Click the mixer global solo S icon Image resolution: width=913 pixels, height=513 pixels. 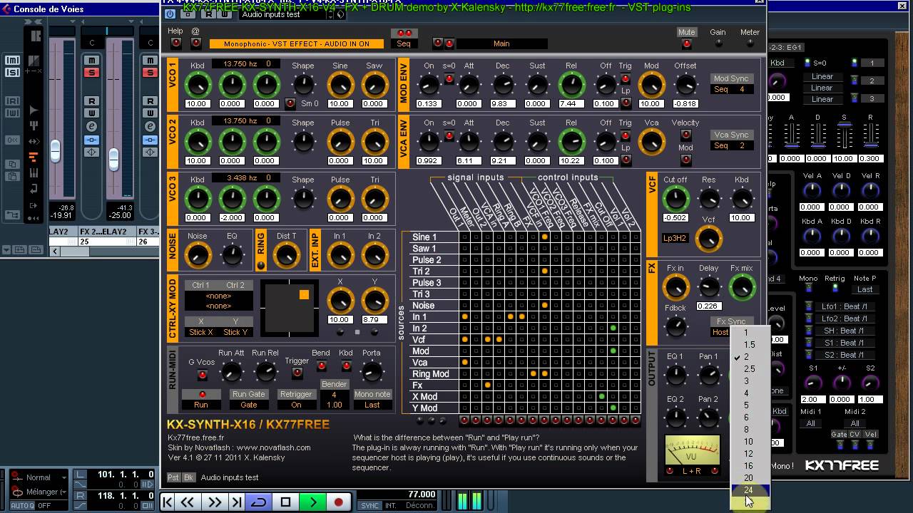coord(13,73)
